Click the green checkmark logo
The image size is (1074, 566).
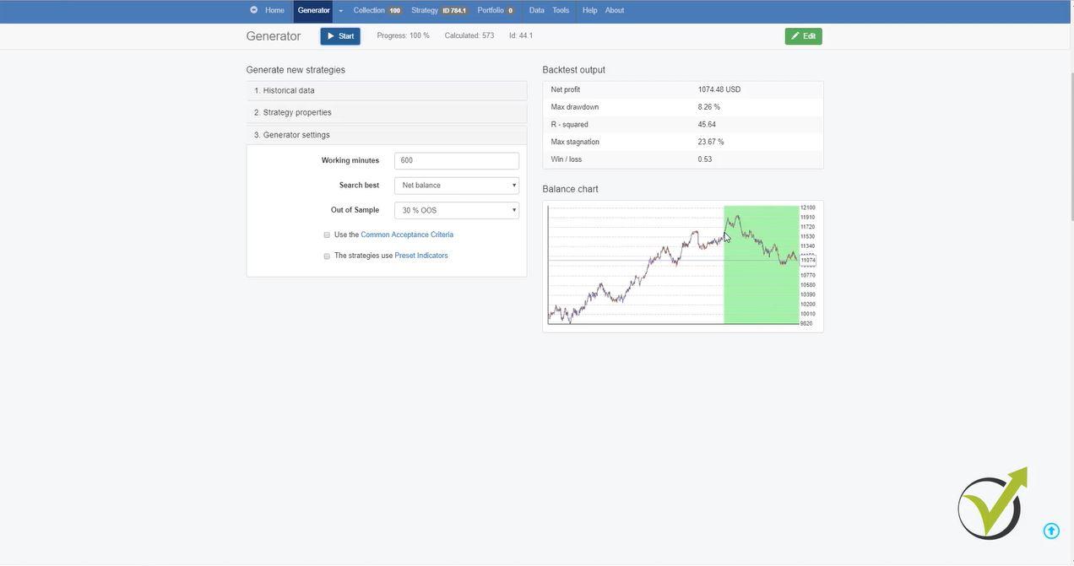(991, 505)
